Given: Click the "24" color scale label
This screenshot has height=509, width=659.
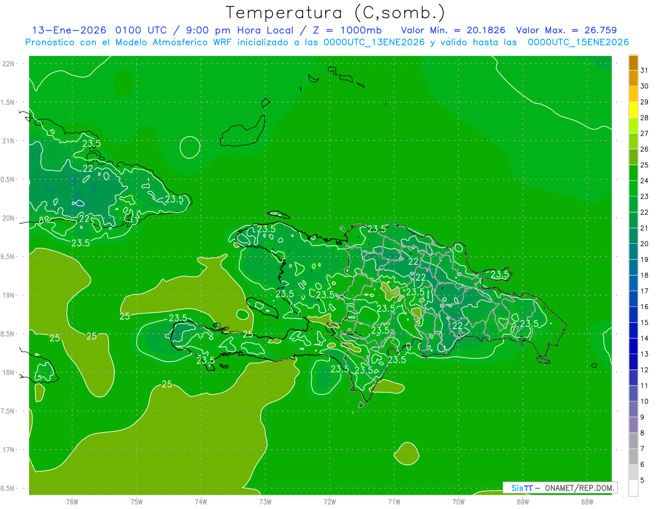Looking at the screenshot, I should click(x=645, y=181).
